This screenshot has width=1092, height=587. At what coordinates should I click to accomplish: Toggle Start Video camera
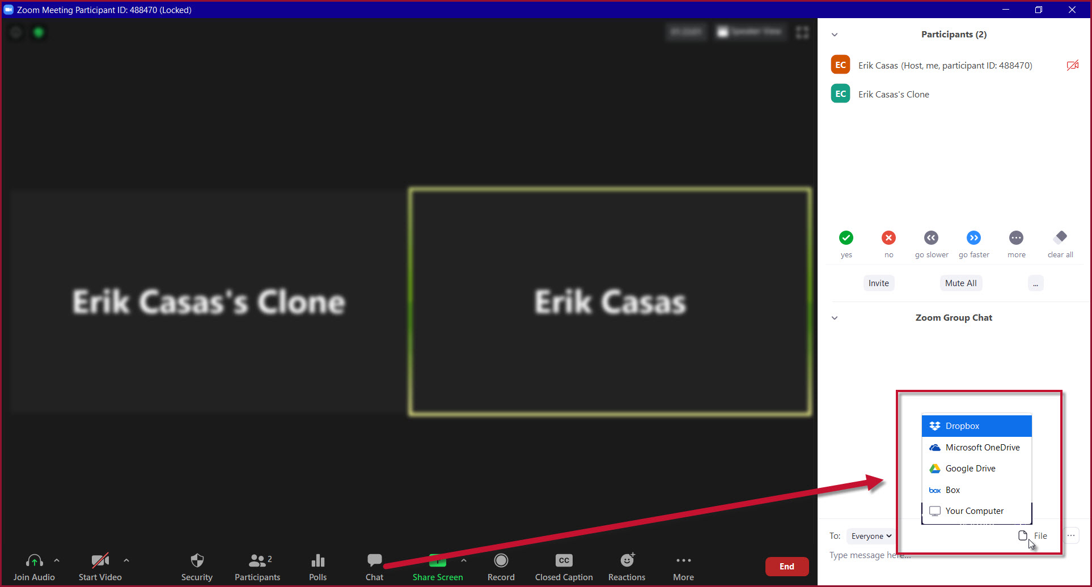click(x=100, y=561)
